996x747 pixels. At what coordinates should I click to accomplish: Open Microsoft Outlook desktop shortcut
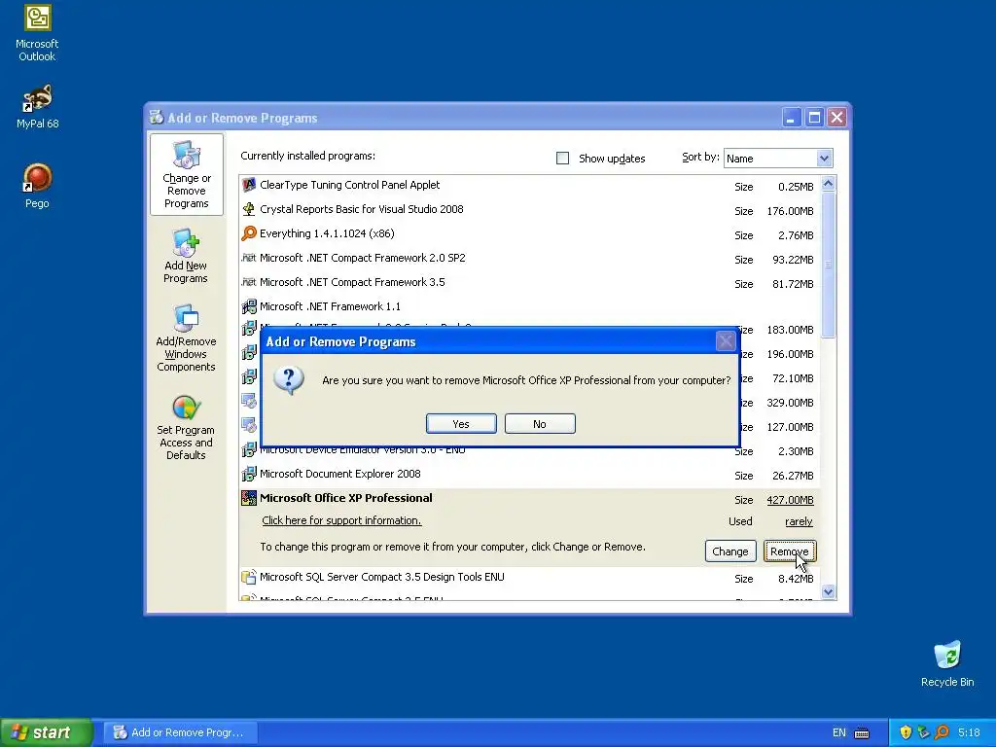37,33
